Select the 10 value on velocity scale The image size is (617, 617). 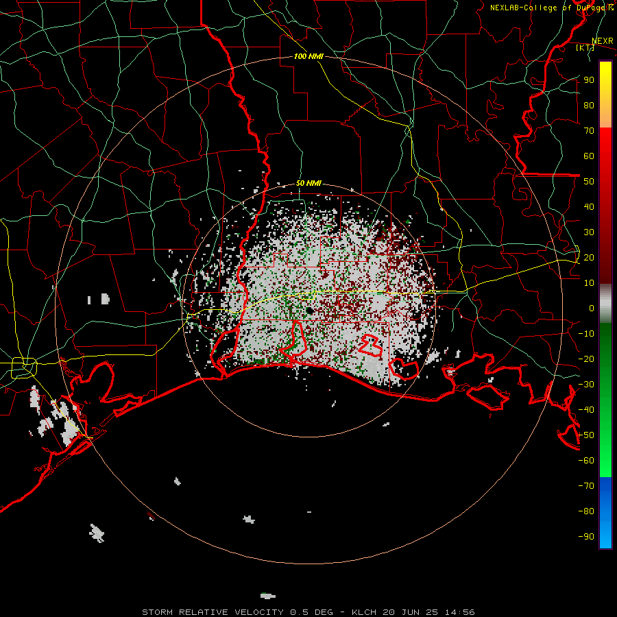(589, 283)
